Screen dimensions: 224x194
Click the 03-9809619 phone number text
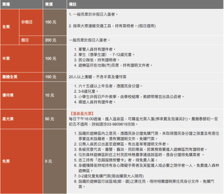[x=117, y=124]
